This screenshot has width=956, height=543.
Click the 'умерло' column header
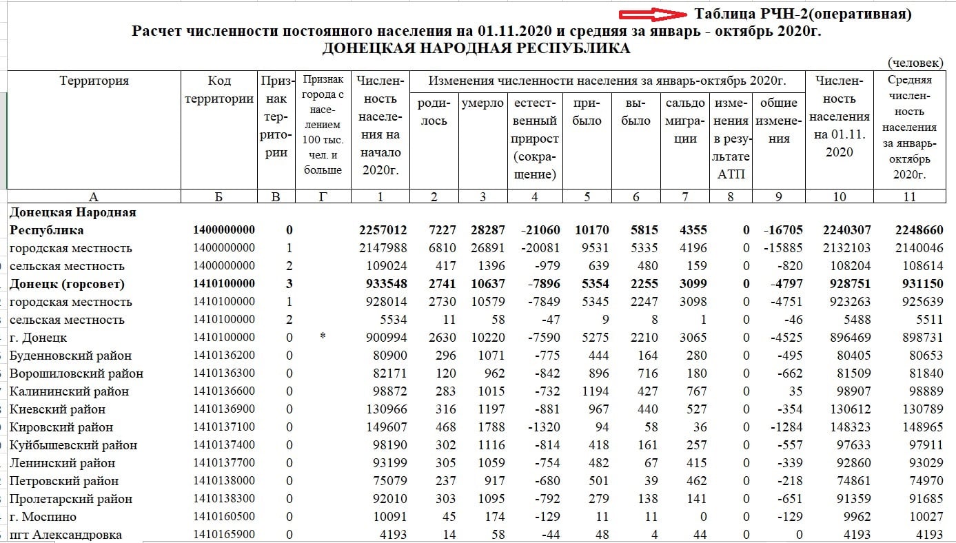pyautogui.click(x=482, y=103)
